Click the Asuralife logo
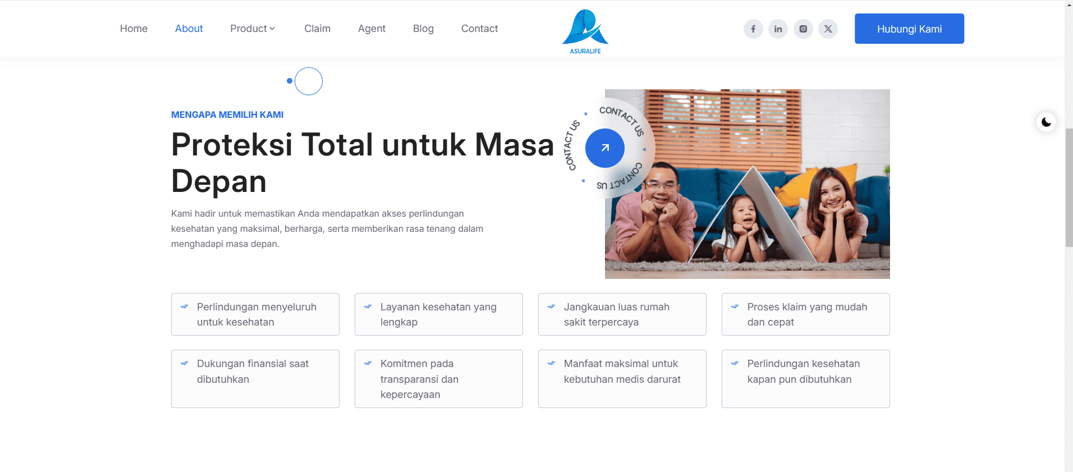This screenshot has height=472, width=1073. [585, 31]
